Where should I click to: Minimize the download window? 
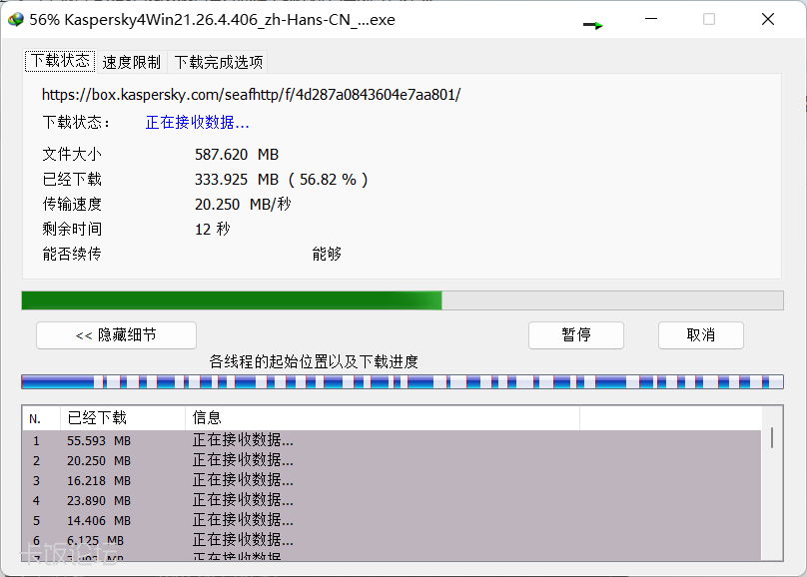[651, 19]
